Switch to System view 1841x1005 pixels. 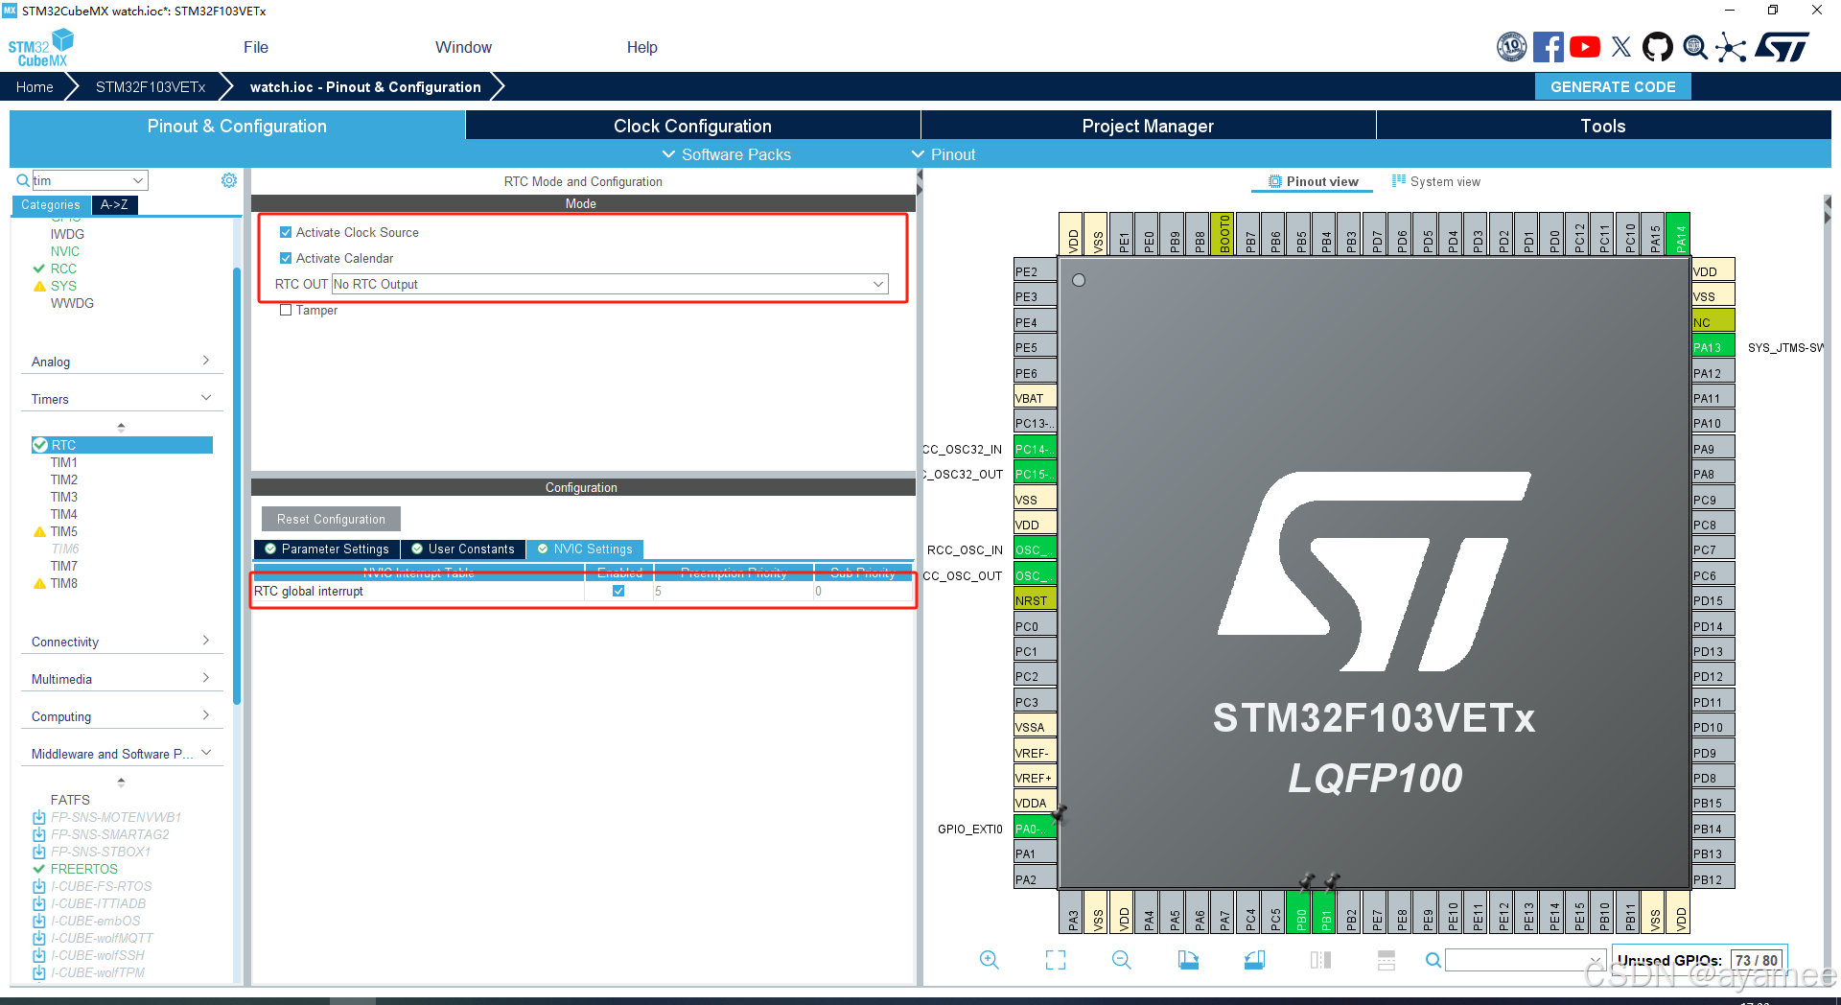(1435, 181)
